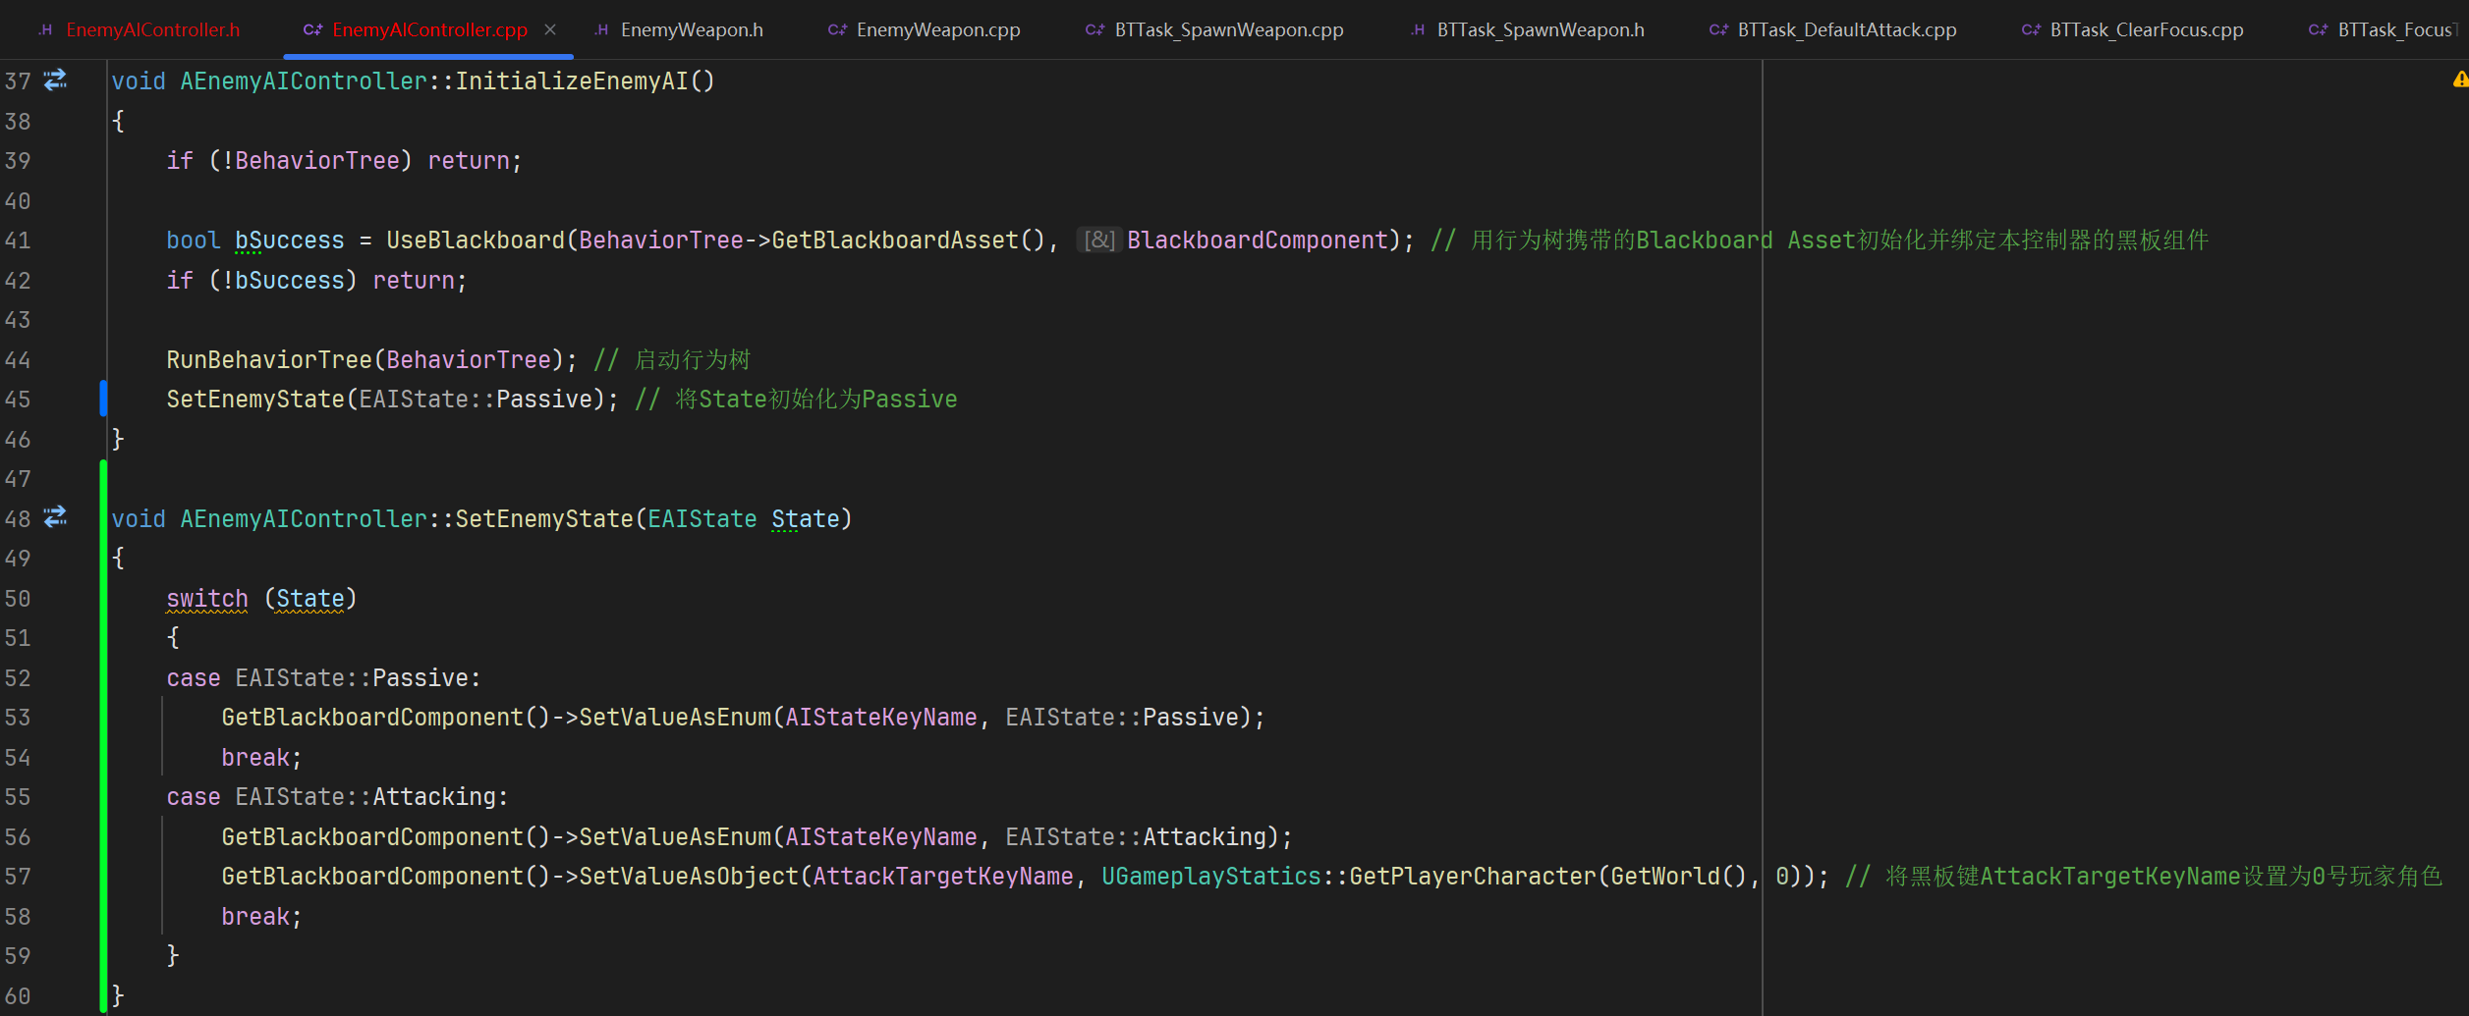Click line number 41 in the gutter

18,241
